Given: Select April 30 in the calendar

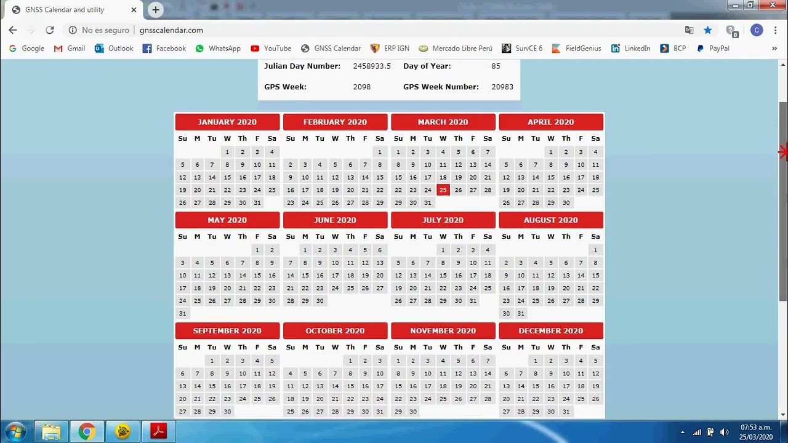Looking at the screenshot, I should 566,202.
